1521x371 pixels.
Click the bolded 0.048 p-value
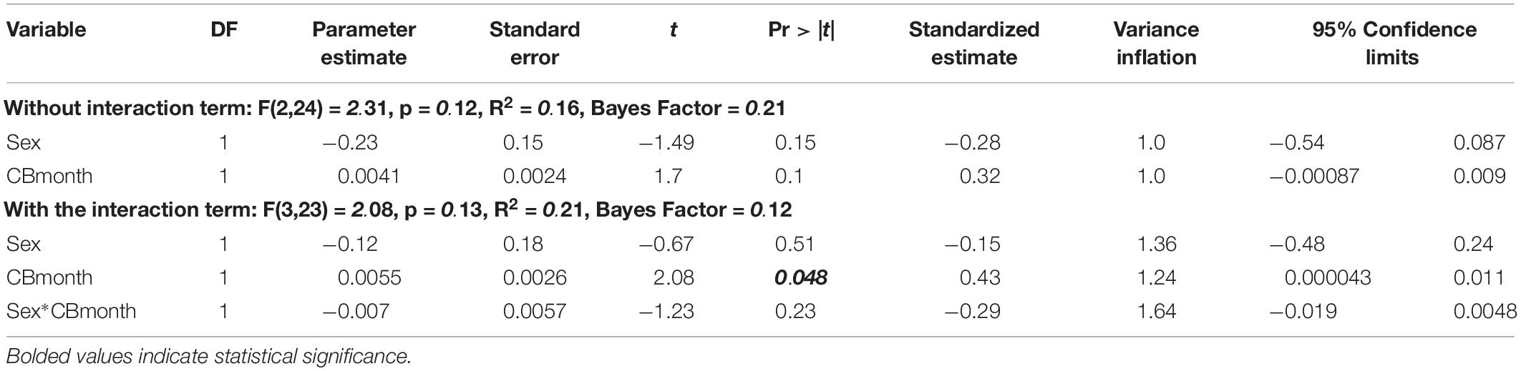tap(801, 277)
